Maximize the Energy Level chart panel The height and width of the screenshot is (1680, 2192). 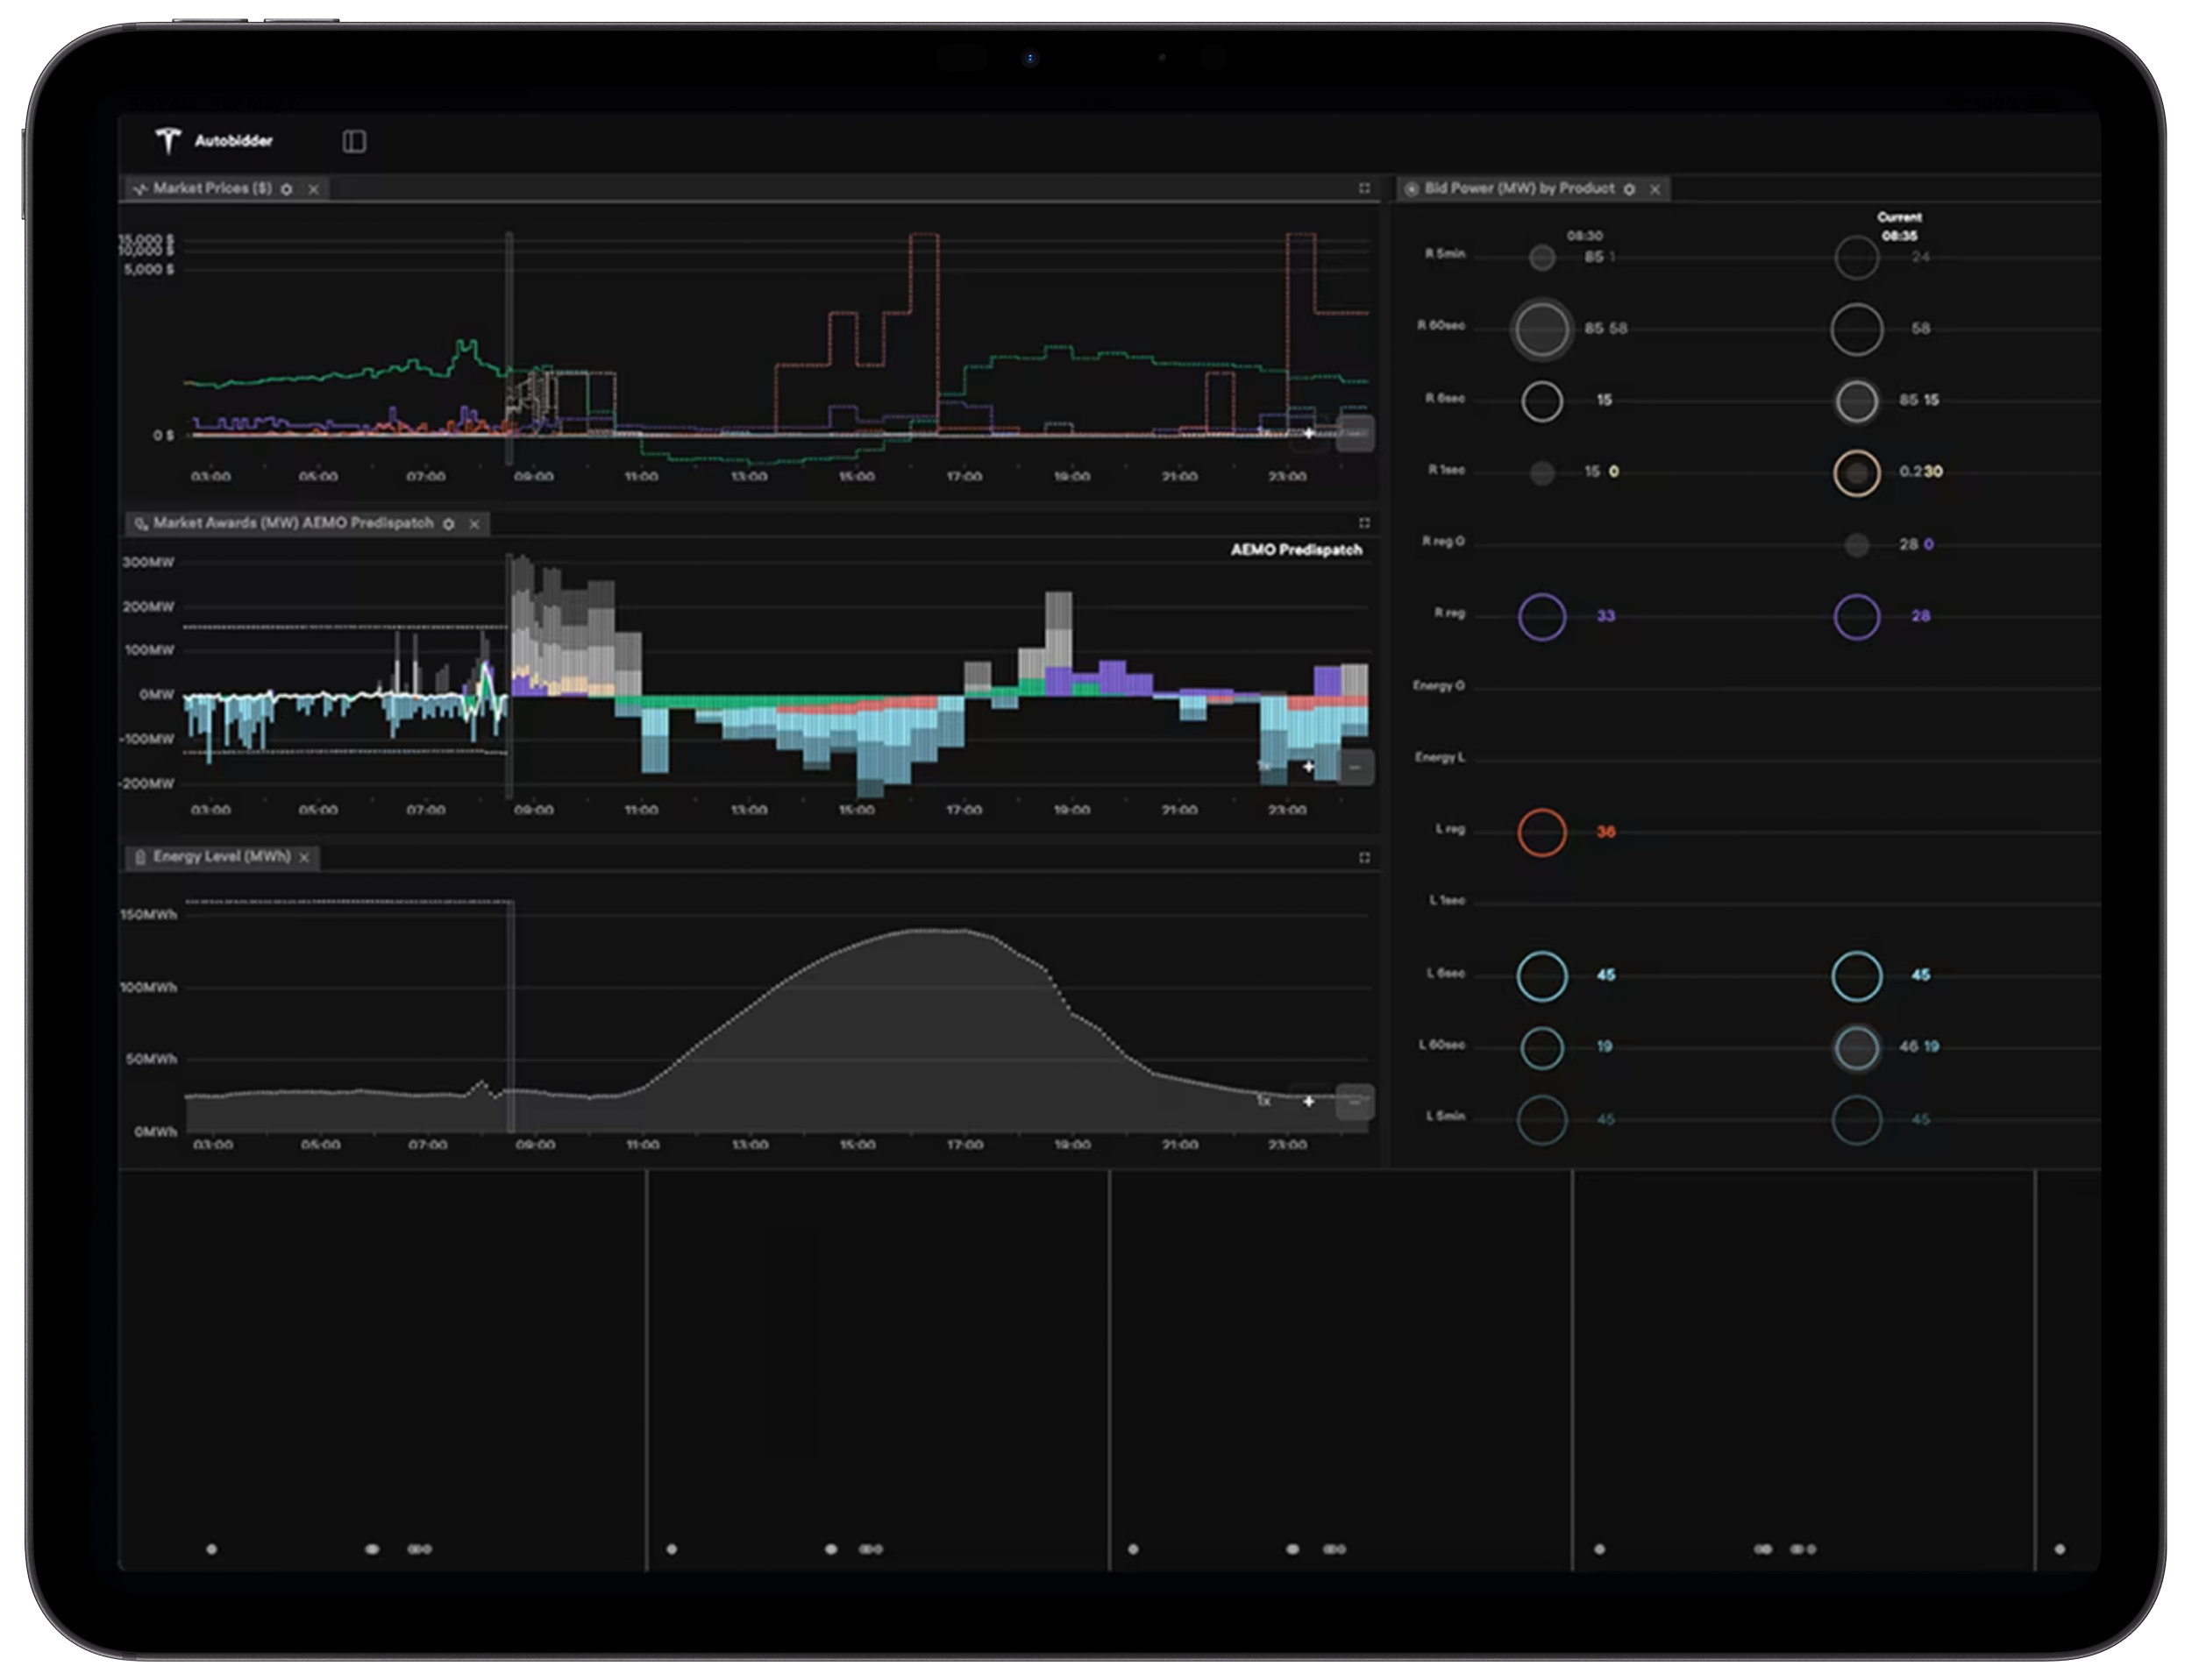(1364, 858)
